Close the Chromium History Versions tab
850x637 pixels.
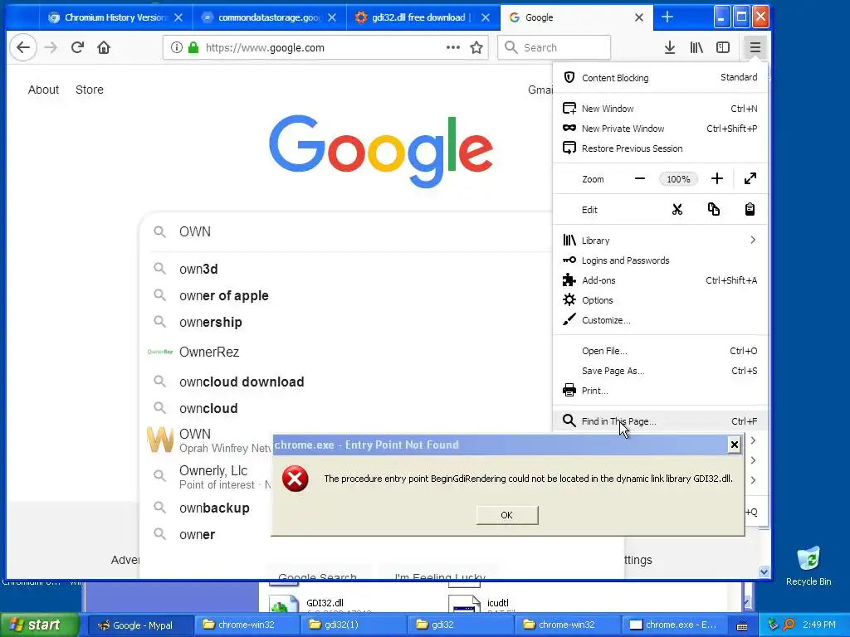coord(178,17)
